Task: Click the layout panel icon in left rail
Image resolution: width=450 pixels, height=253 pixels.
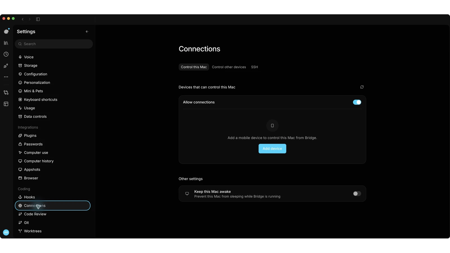Action: [x=6, y=104]
